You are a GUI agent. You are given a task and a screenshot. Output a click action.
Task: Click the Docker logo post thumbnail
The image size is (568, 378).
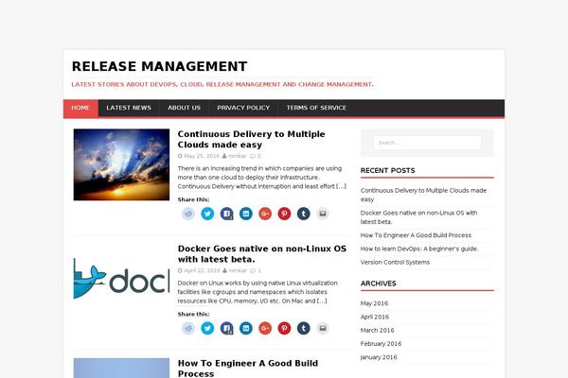[x=121, y=279]
